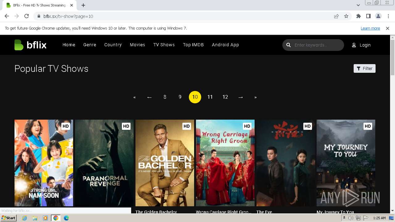
Task: Open Chrome extensions puzzle icon
Action: coord(359,16)
